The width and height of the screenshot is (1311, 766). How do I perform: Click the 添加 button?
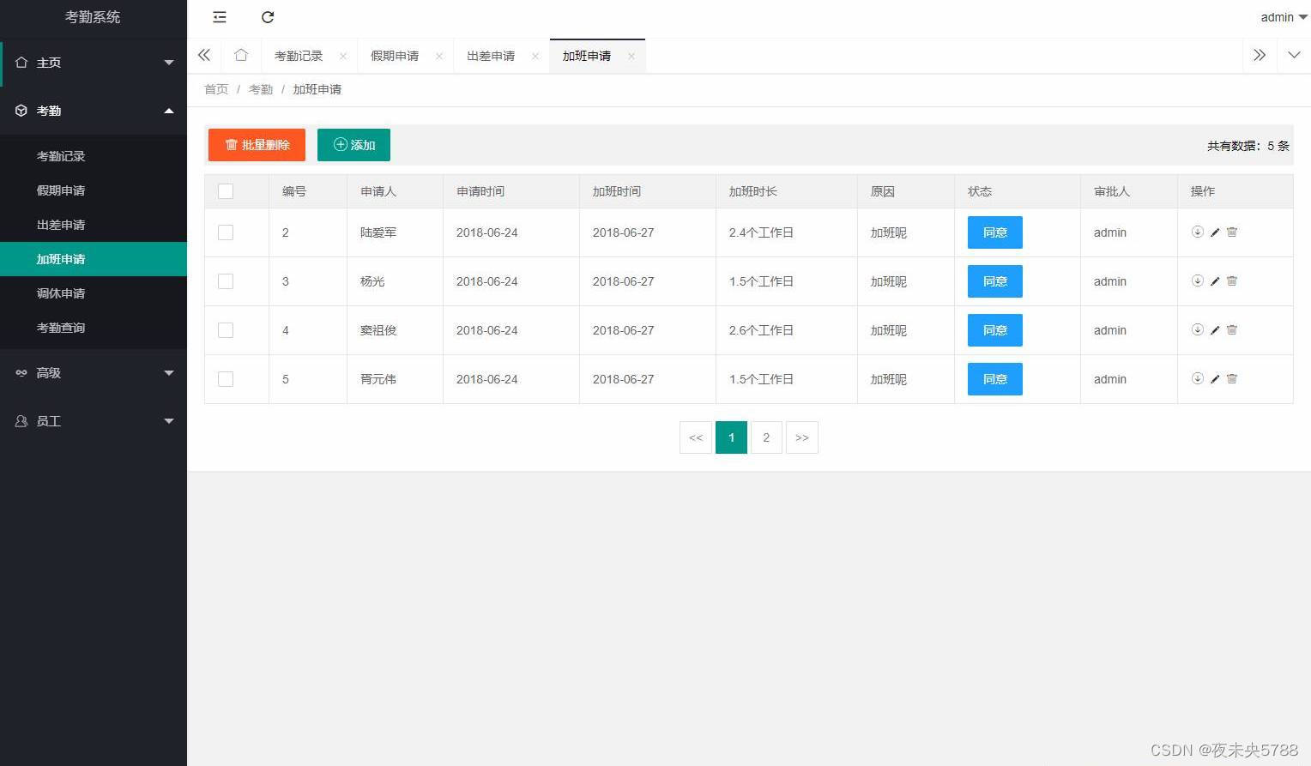click(x=353, y=145)
